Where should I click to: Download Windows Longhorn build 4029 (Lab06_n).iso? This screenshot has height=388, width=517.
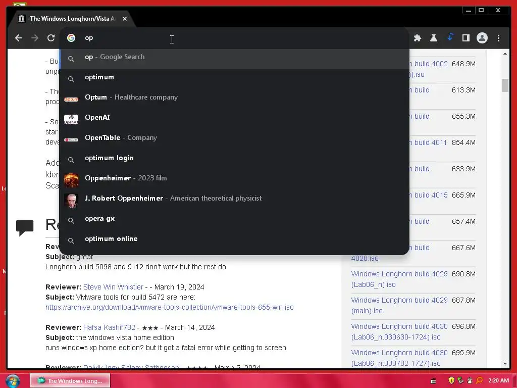tap(399, 279)
